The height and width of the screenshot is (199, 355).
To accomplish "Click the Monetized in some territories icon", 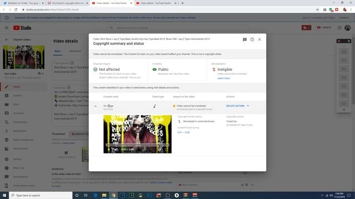I will 179,122.
